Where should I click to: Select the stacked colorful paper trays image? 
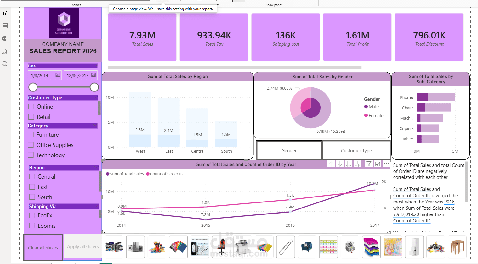[x=371, y=247]
